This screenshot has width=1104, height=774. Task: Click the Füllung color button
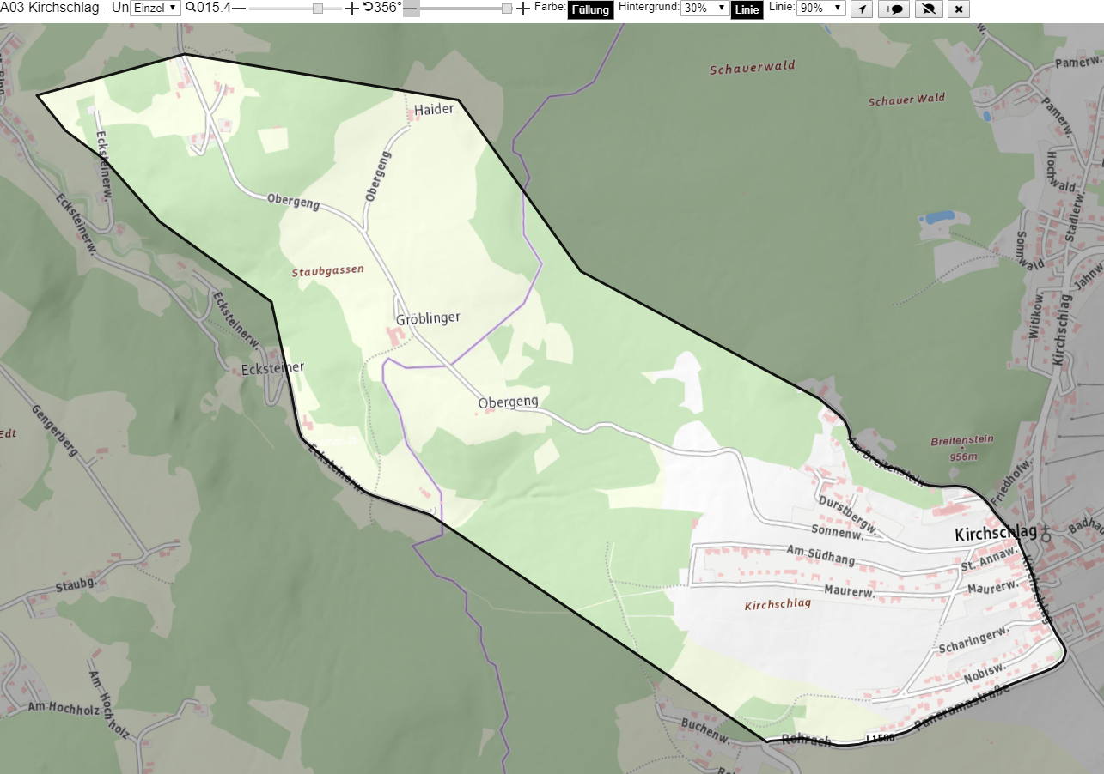click(591, 10)
